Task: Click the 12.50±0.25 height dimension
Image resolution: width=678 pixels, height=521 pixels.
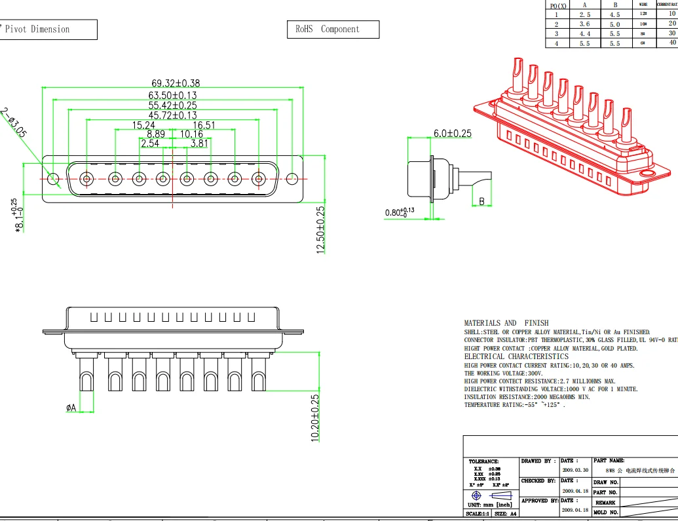Action: tap(321, 230)
